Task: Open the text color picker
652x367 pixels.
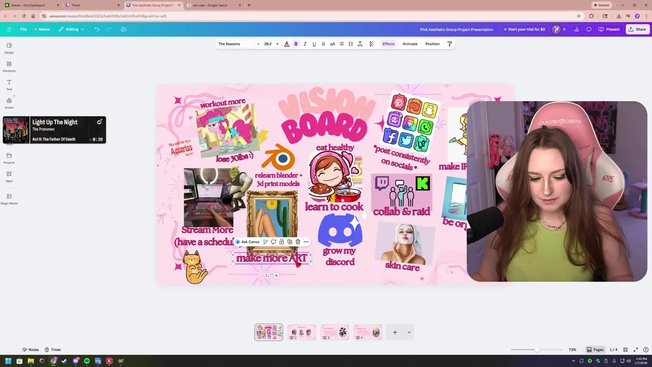Action: [x=287, y=44]
